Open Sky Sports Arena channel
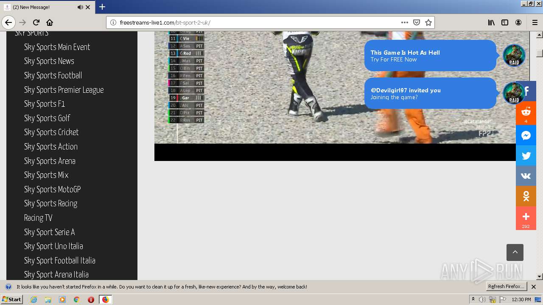543x305 pixels. coord(50,161)
